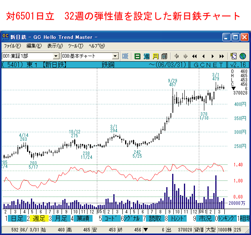
Task: Click the 4/14 263 price annotation
Action: tap(24, 137)
